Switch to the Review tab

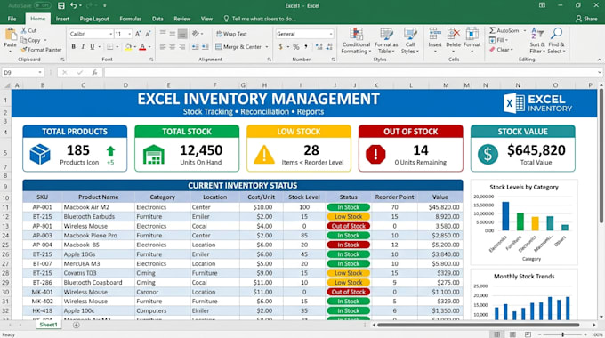pos(181,19)
